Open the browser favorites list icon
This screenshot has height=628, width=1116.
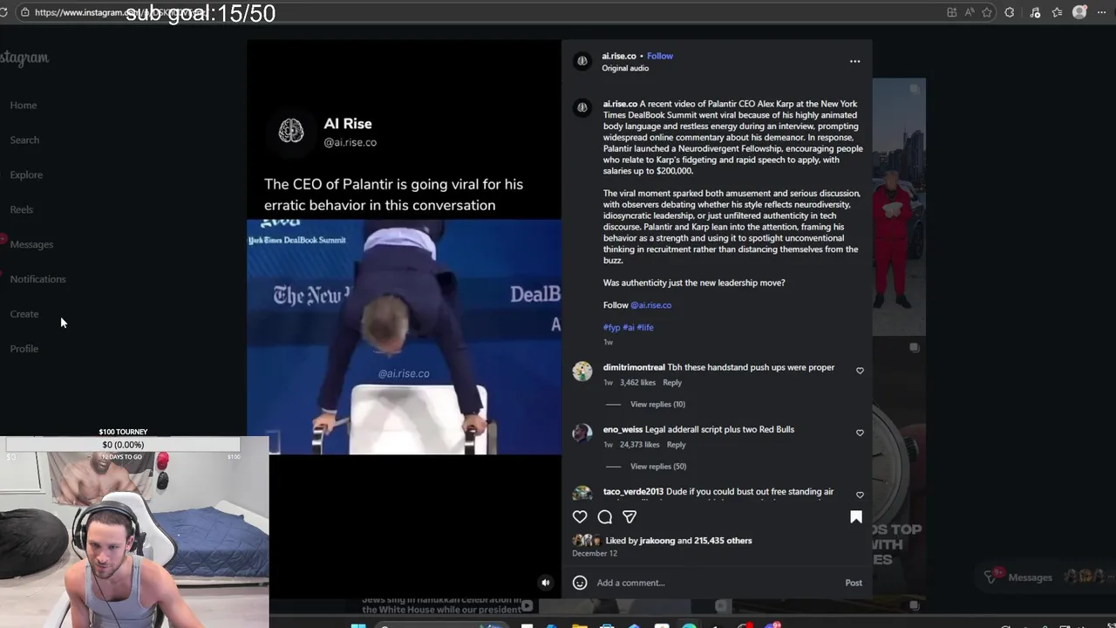click(1057, 12)
